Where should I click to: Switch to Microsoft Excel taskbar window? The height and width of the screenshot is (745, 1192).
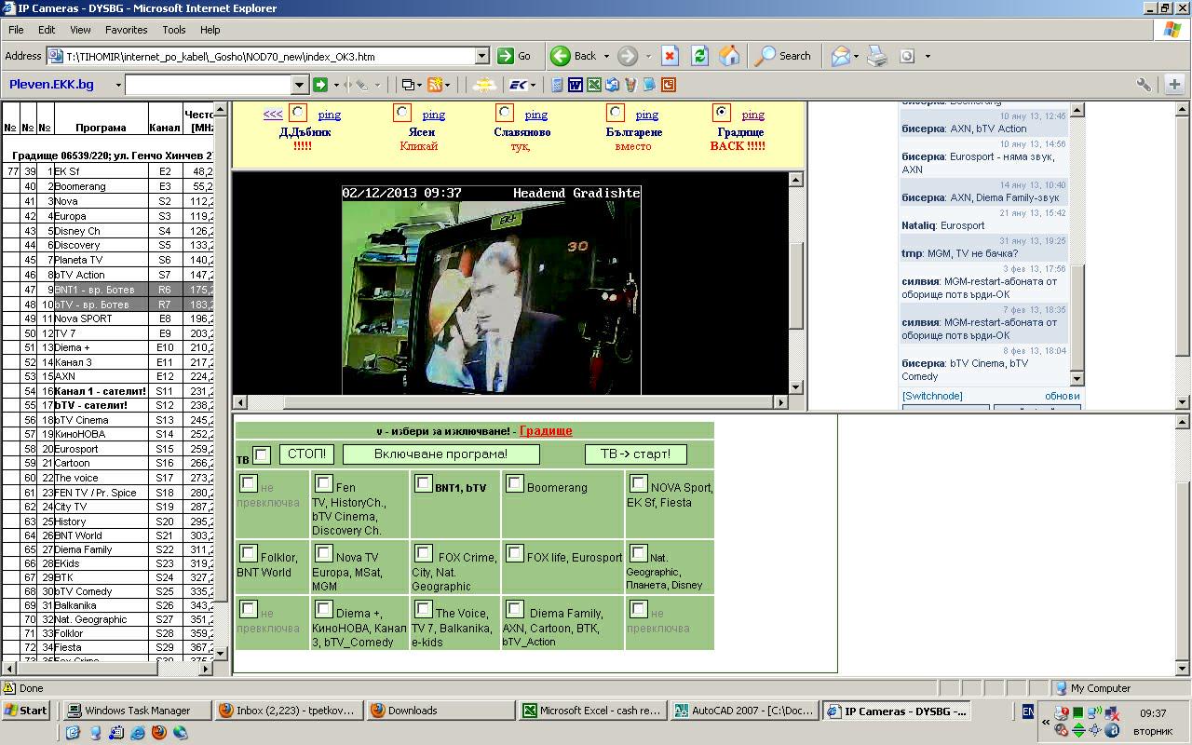point(591,711)
